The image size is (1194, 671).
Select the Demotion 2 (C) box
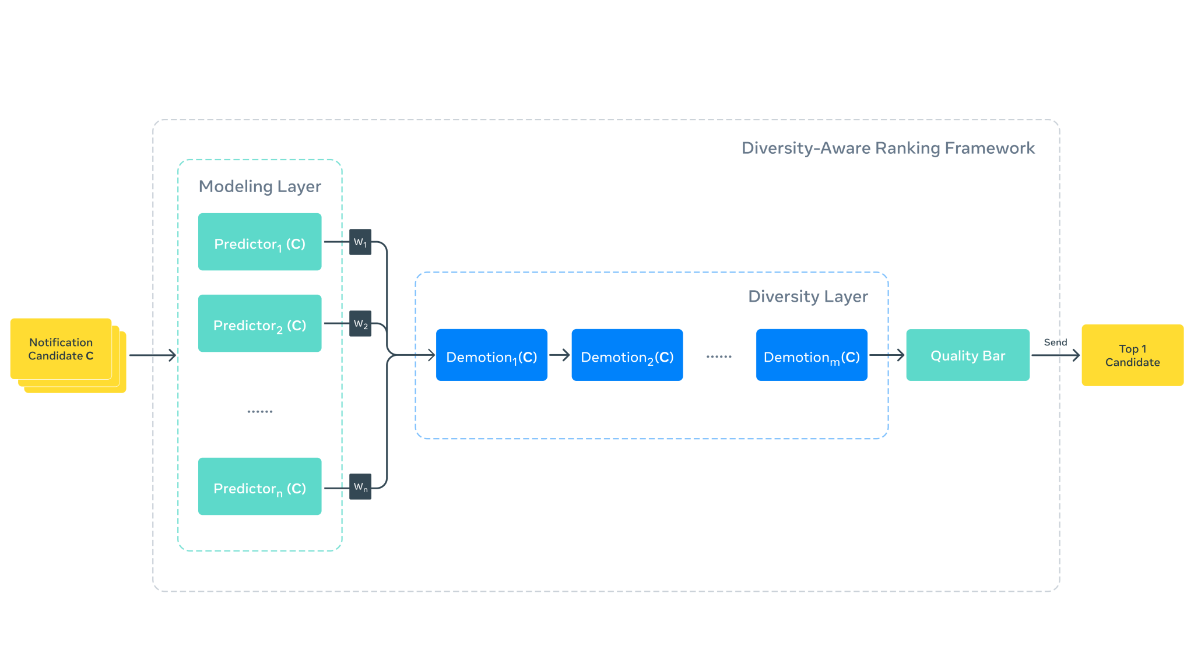[627, 355]
